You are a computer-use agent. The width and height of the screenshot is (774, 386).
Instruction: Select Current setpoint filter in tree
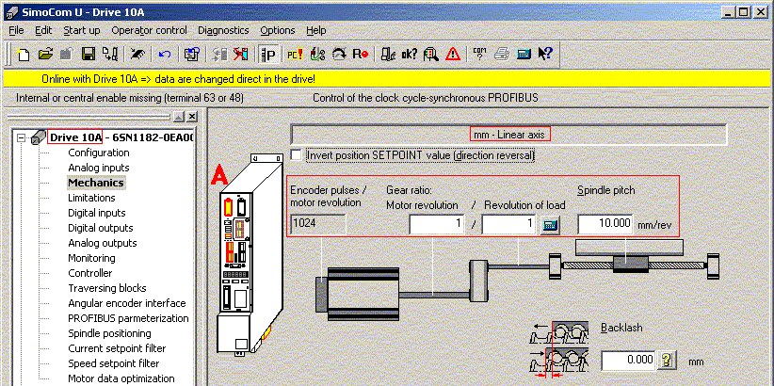point(117,348)
